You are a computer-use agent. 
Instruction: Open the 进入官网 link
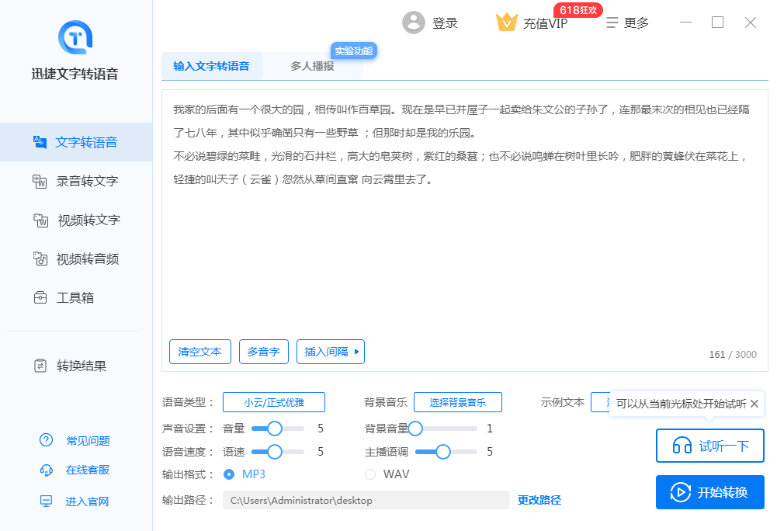[87, 501]
